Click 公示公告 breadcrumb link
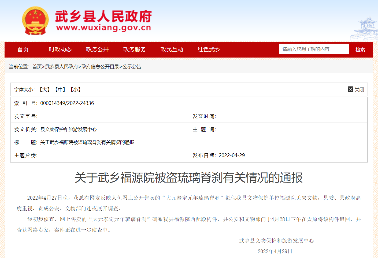The image size is (378, 258). (132, 67)
